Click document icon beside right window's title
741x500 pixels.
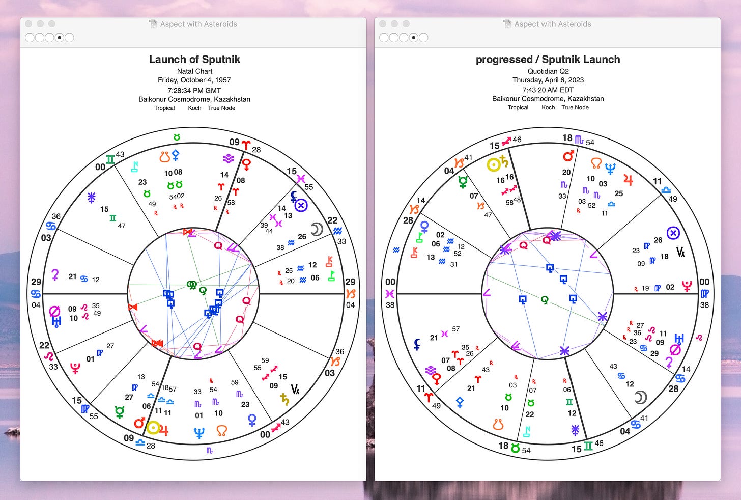coord(507,24)
